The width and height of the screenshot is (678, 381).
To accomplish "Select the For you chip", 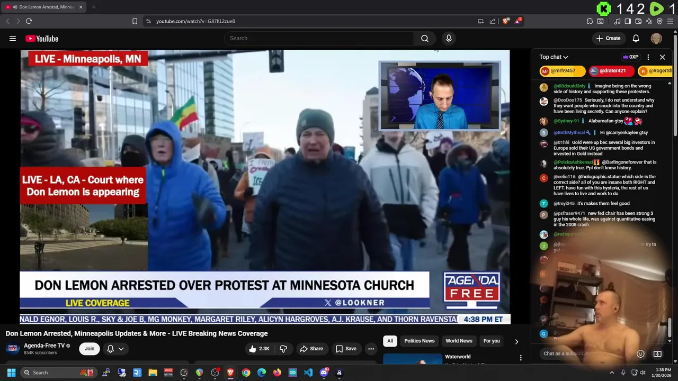I will [x=492, y=341].
